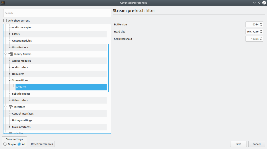Select the Simple settings radio button
This screenshot has width=267, height=149.
point(5,144)
